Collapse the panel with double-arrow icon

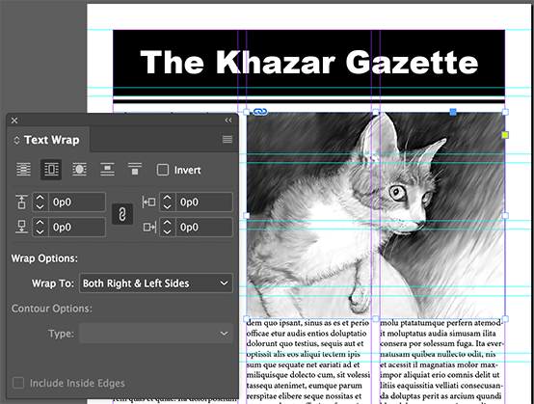[228, 120]
